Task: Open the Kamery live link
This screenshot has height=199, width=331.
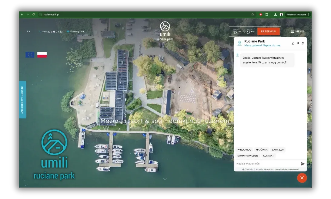Action: (x=75, y=31)
